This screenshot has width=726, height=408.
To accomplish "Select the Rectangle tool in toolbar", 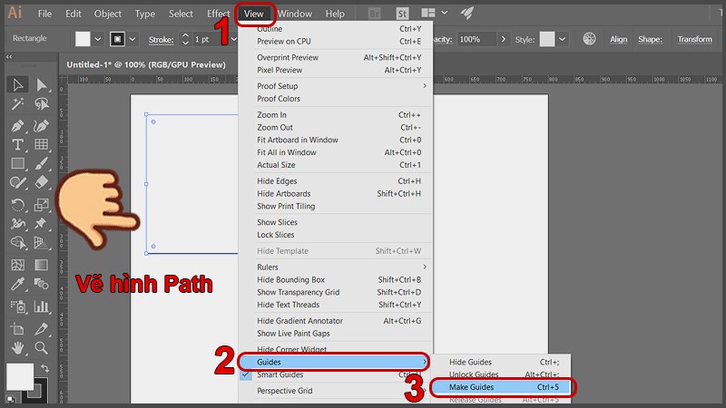I will [17, 163].
